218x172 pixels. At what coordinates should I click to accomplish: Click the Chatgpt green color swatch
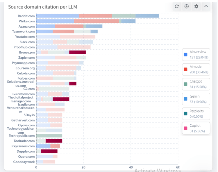pos(185,84)
